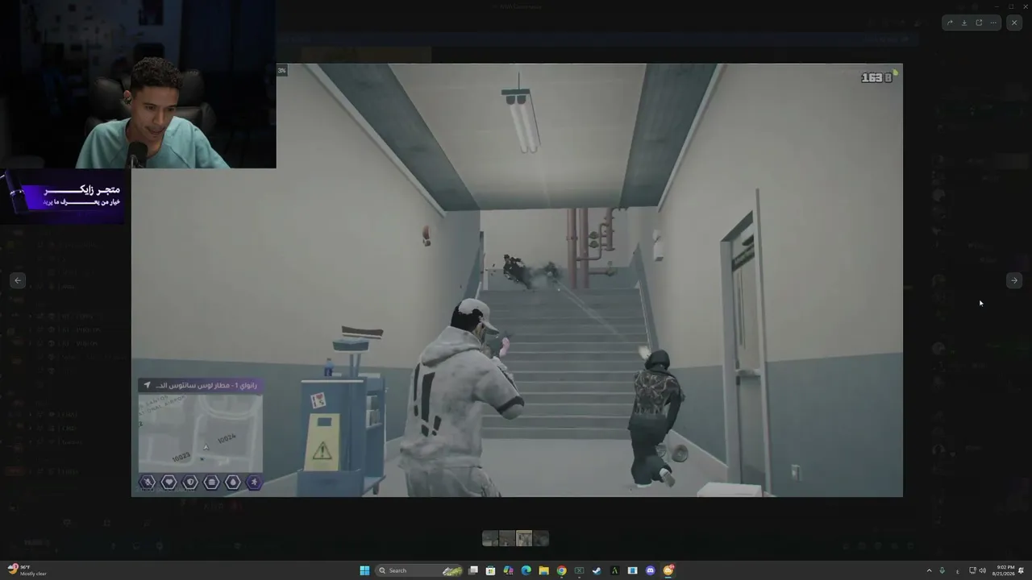This screenshot has width=1032, height=580.
Task: Open Steam from the taskbar
Action: tap(597, 570)
